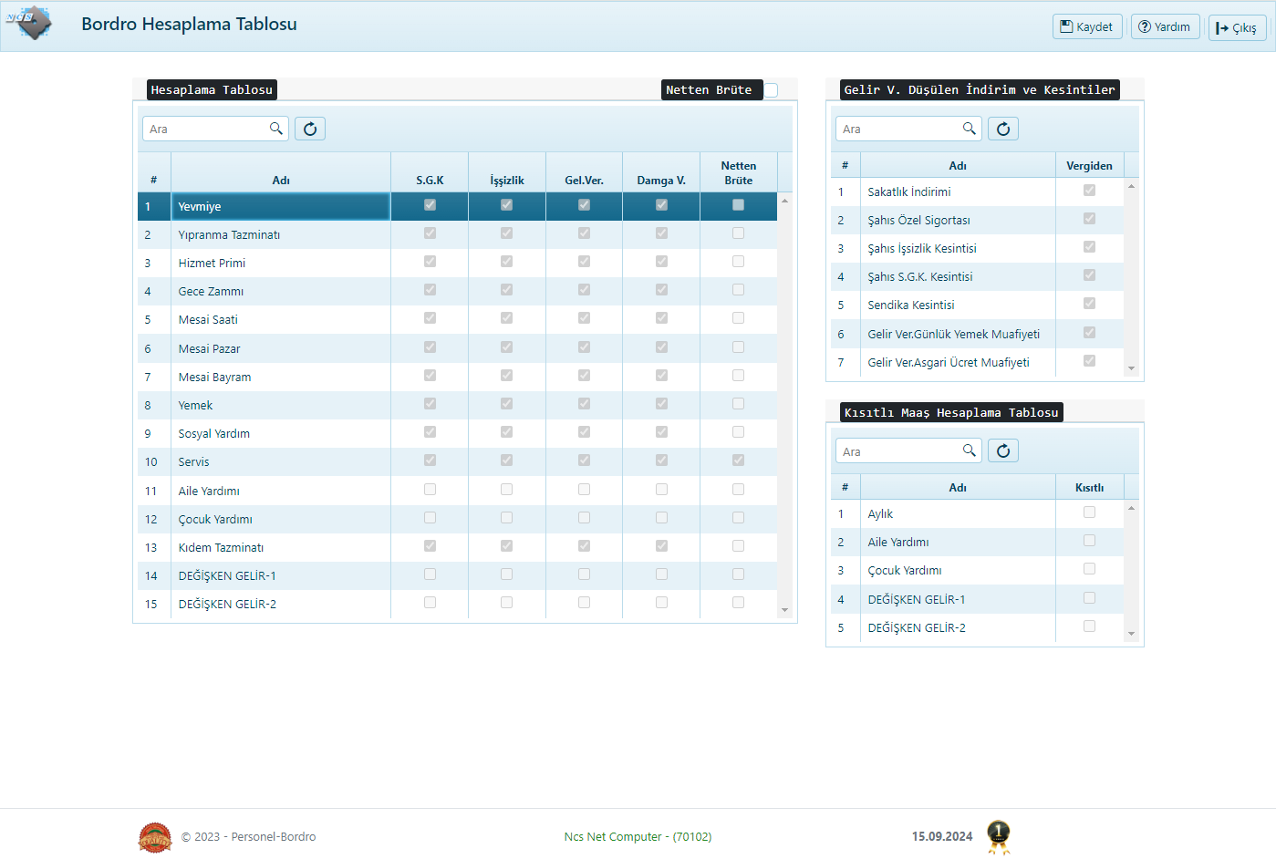Image resolution: width=1276 pixels, height=859 pixels.
Task: Click the Ncs Net Computer footer link
Action: [638, 836]
